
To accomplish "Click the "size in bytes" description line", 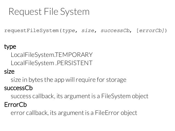I will (68, 80).
